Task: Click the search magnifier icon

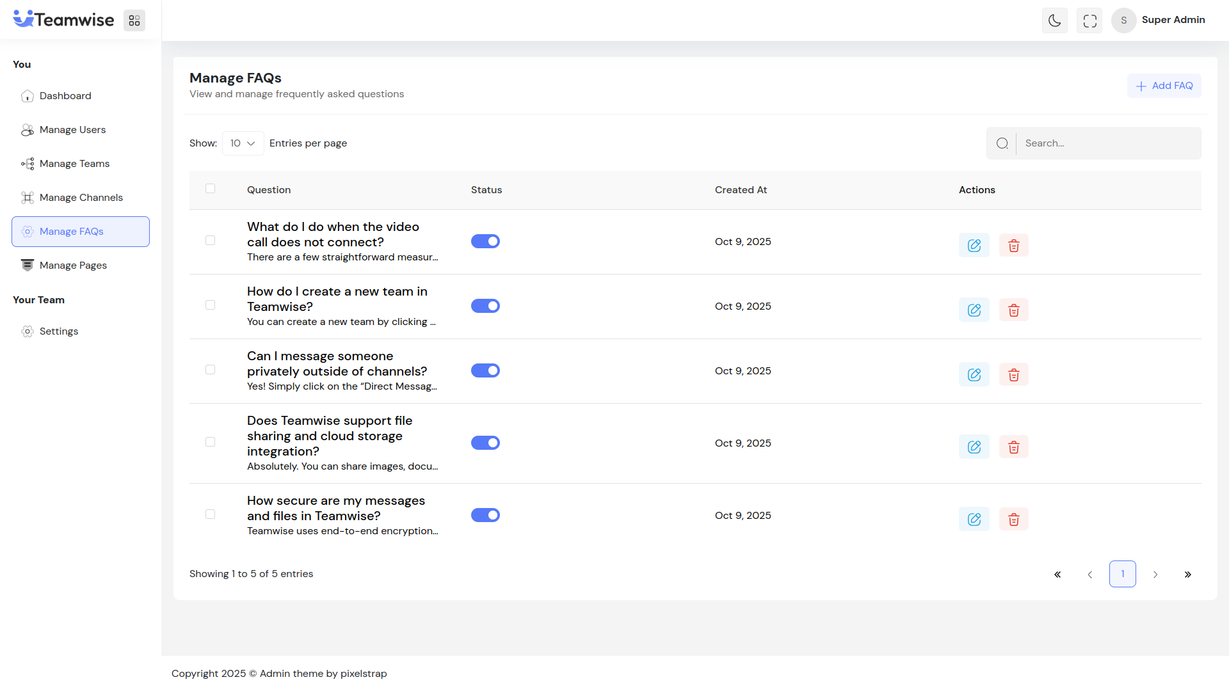Action: tap(1002, 143)
